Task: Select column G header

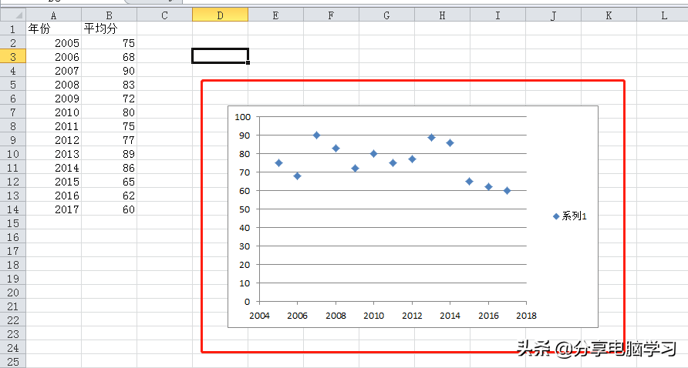Action: point(386,15)
